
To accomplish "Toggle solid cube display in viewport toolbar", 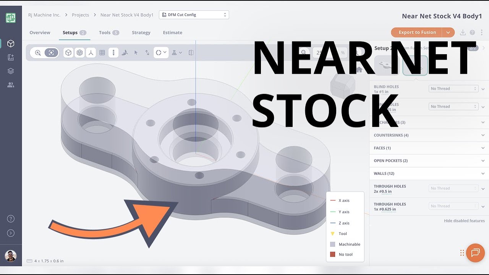I will click(68, 53).
